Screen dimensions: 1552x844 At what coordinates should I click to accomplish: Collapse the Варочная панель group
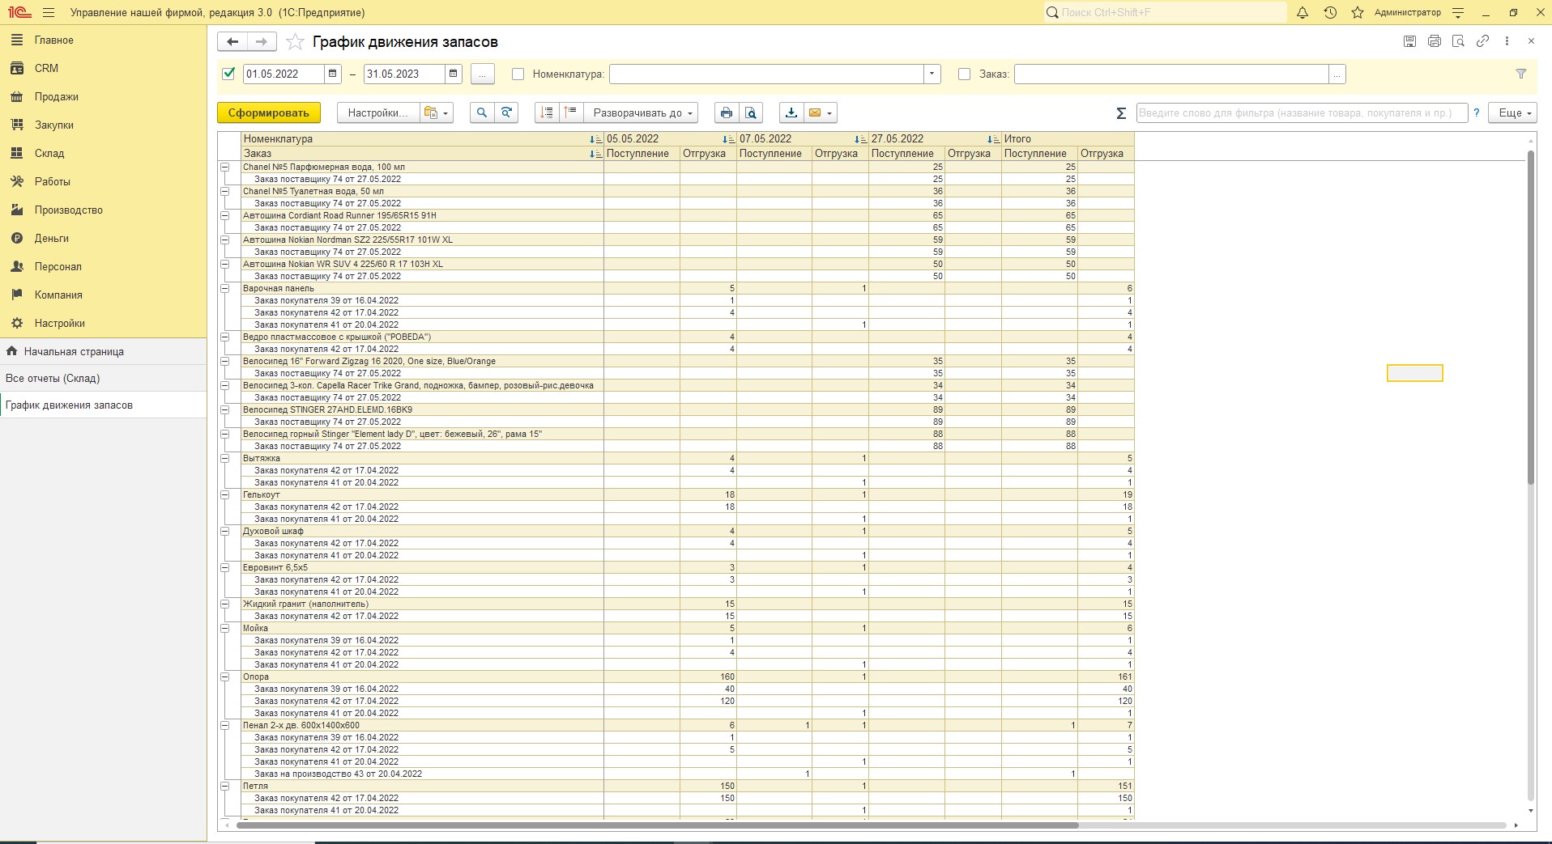(x=225, y=288)
